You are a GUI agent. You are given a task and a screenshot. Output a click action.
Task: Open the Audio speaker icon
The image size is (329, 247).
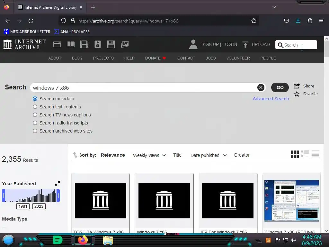pyautogui.click(x=98, y=44)
